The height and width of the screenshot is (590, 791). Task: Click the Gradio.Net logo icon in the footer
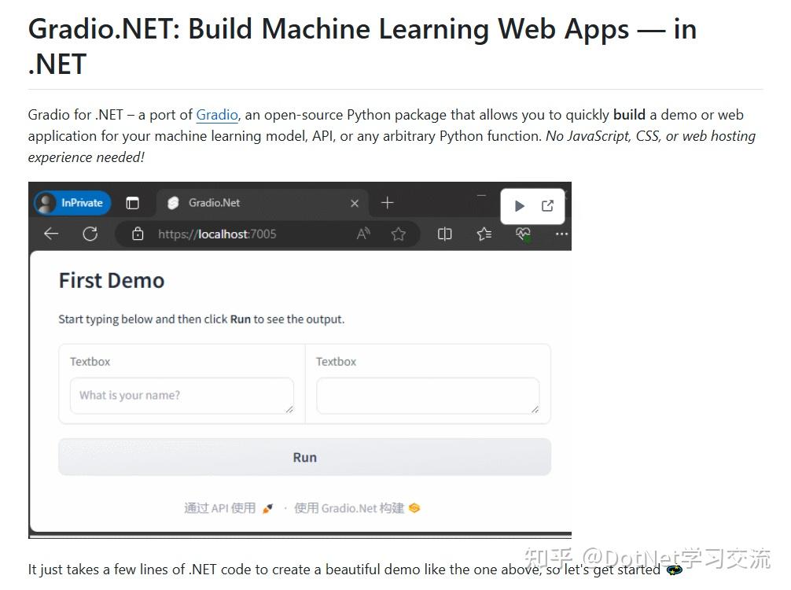point(414,508)
